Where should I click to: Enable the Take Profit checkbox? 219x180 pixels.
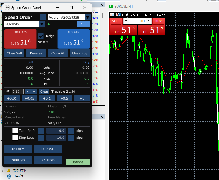click(x=15, y=131)
